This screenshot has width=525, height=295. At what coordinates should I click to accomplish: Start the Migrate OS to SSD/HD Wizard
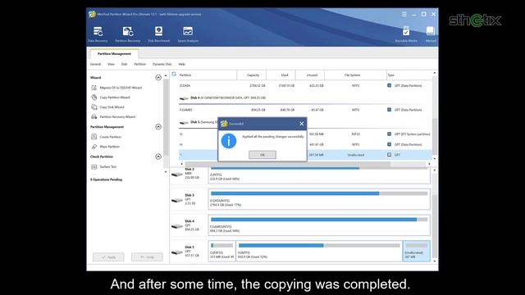coord(116,88)
